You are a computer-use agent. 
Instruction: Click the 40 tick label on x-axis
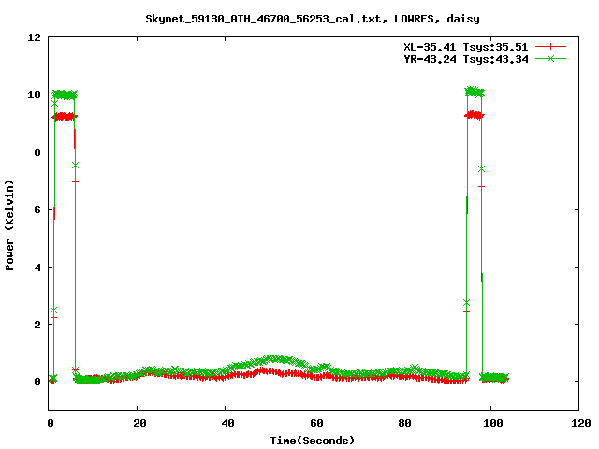pyautogui.click(x=226, y=423)
